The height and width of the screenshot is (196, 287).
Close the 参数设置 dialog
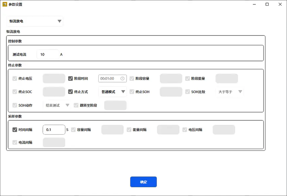tap(280, 4)
